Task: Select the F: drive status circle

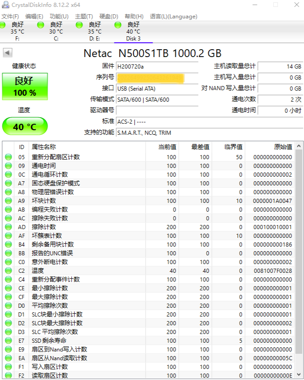Action: click(3, 25)
